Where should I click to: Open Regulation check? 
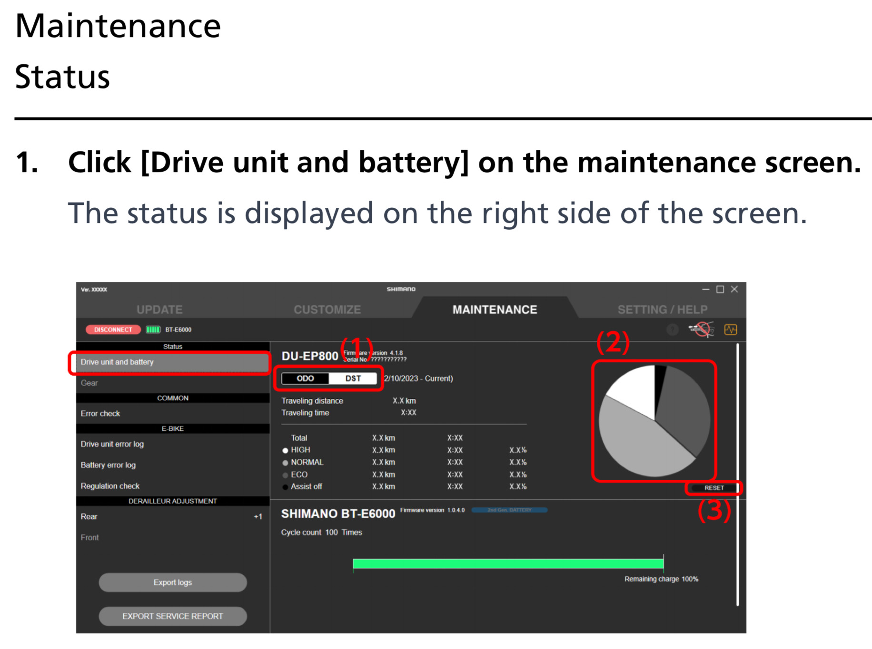[x=172, y=486]
